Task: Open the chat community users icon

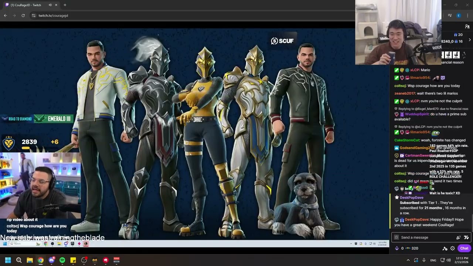Action: point(467,27)
